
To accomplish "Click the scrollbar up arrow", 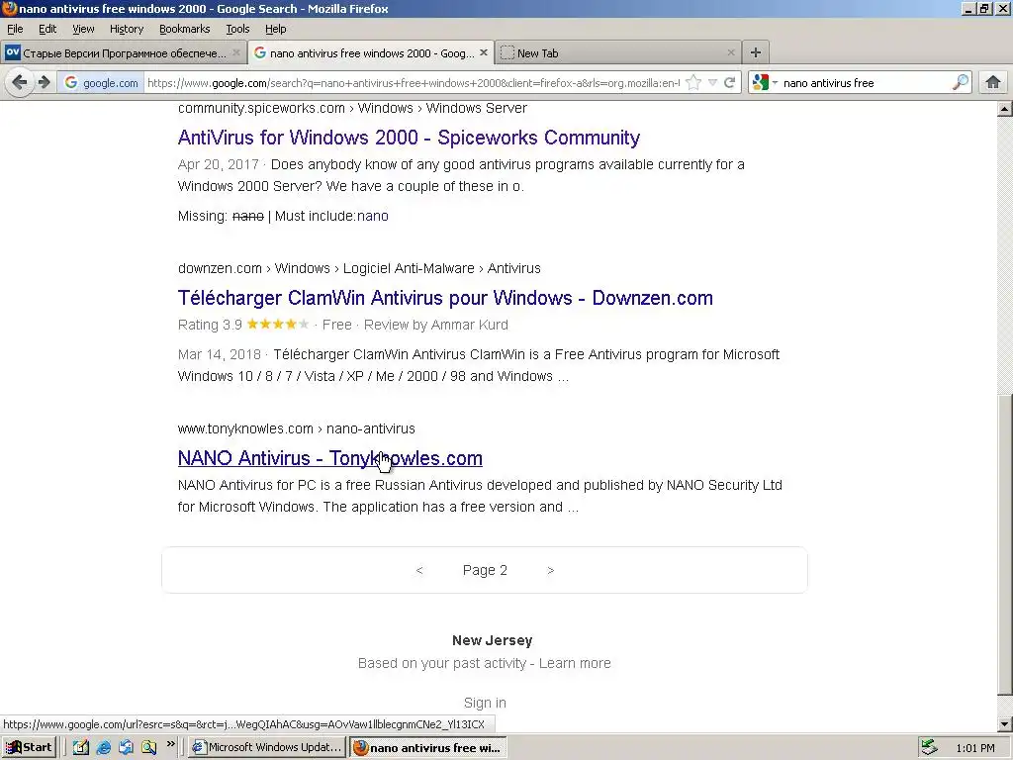I will 1005,109.
